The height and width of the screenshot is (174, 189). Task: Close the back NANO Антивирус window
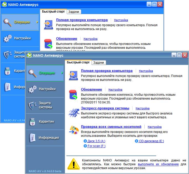(x=160, y=4)
